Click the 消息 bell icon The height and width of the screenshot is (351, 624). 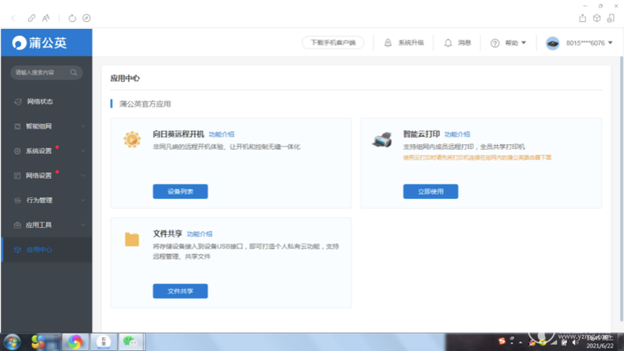[x=448, y=43]
